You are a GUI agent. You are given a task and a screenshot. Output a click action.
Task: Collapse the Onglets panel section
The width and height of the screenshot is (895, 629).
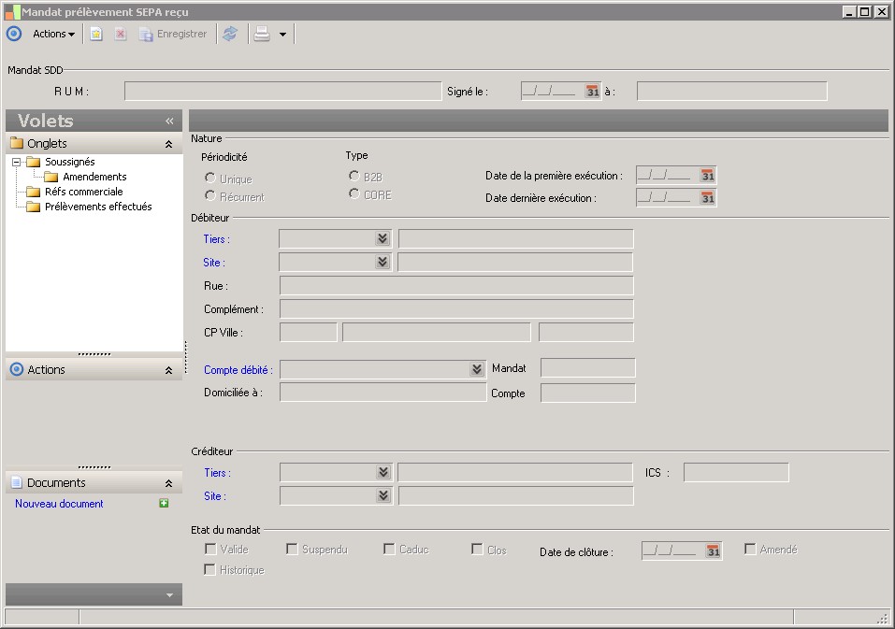click(x=168, y=144)
